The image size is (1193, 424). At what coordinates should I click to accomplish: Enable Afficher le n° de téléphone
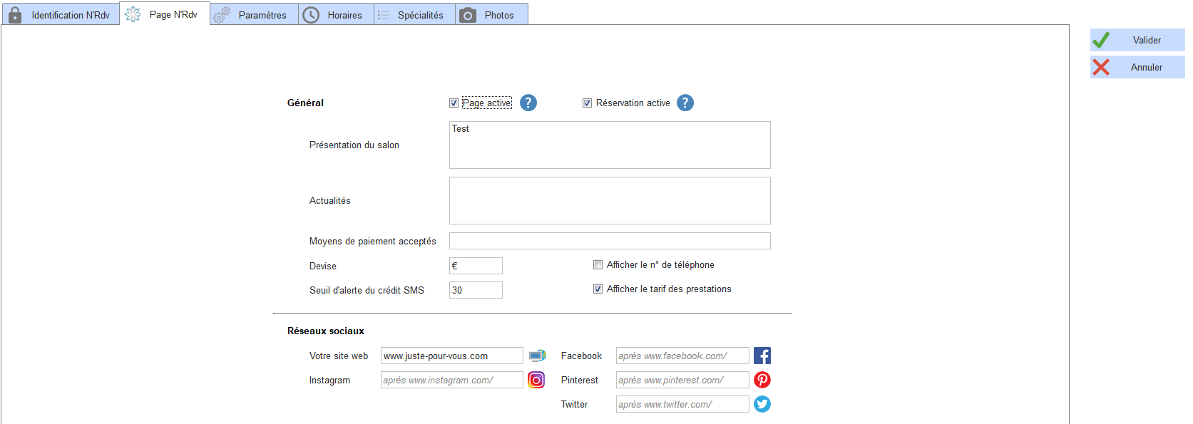pyautogui.click(x=598, y=265)
